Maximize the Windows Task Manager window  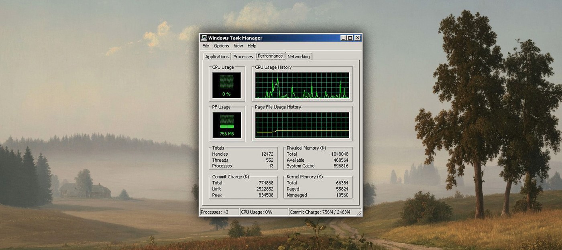pyautogui.click(x=350, y=38)
